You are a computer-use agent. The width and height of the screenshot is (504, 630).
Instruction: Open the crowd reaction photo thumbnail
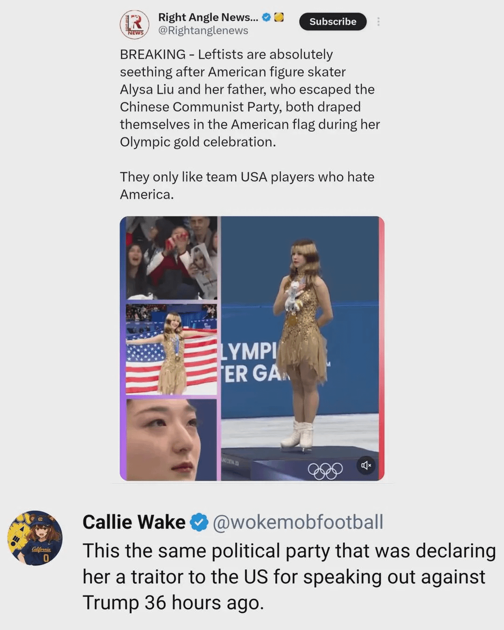[x=171, y=258]
